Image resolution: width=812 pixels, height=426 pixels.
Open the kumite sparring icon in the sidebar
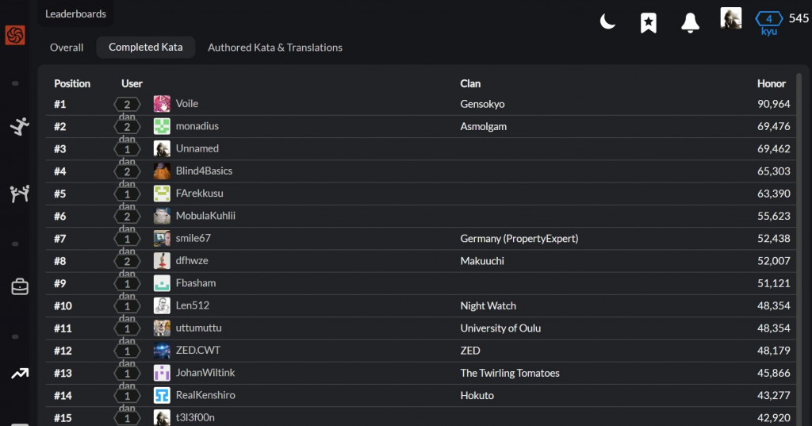coord(19,193)
